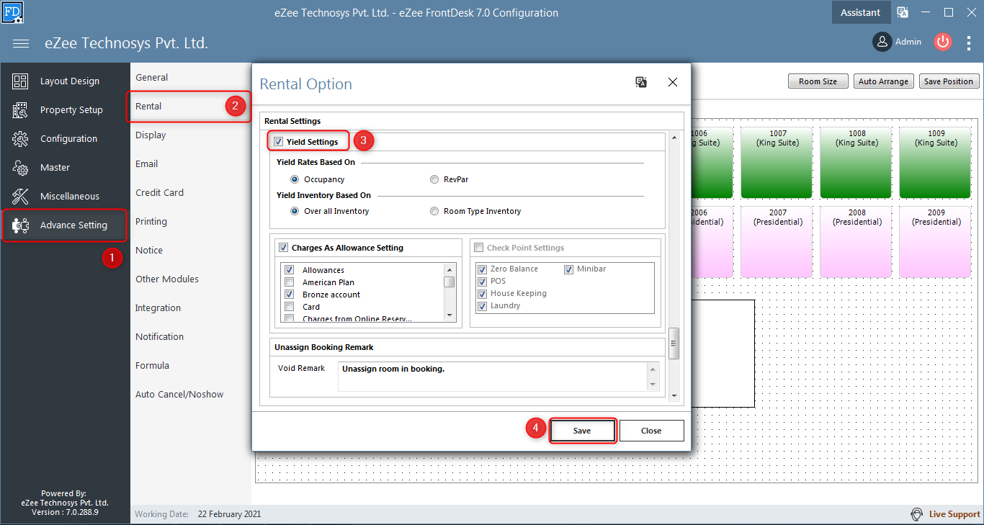
Task: Toggle the Laundry checkbox
Action: click(x=483, y=305)
